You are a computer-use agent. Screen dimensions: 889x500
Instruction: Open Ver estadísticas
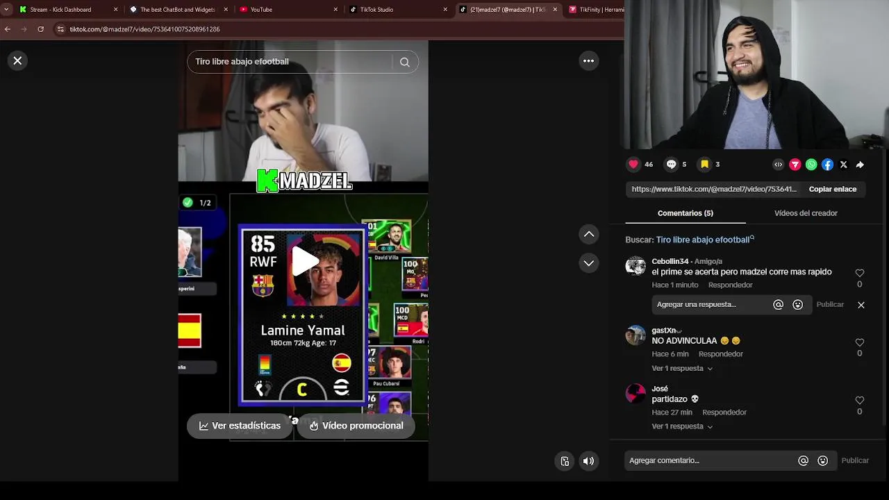tap(240, 426)
